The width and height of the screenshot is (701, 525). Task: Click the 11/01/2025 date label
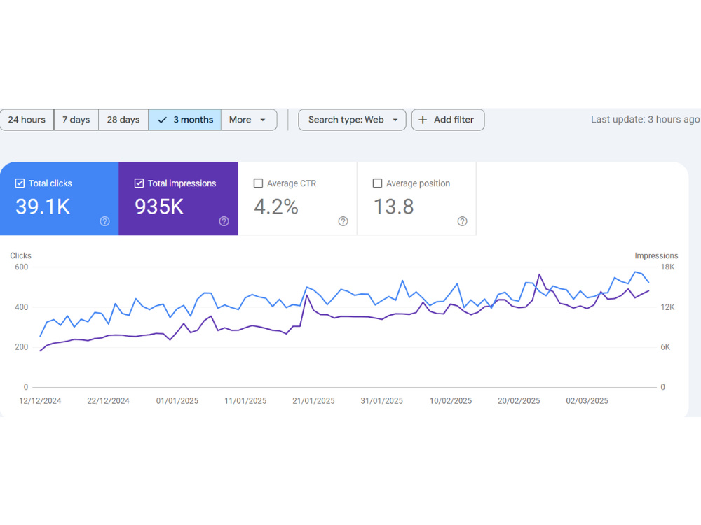point(245,401)
